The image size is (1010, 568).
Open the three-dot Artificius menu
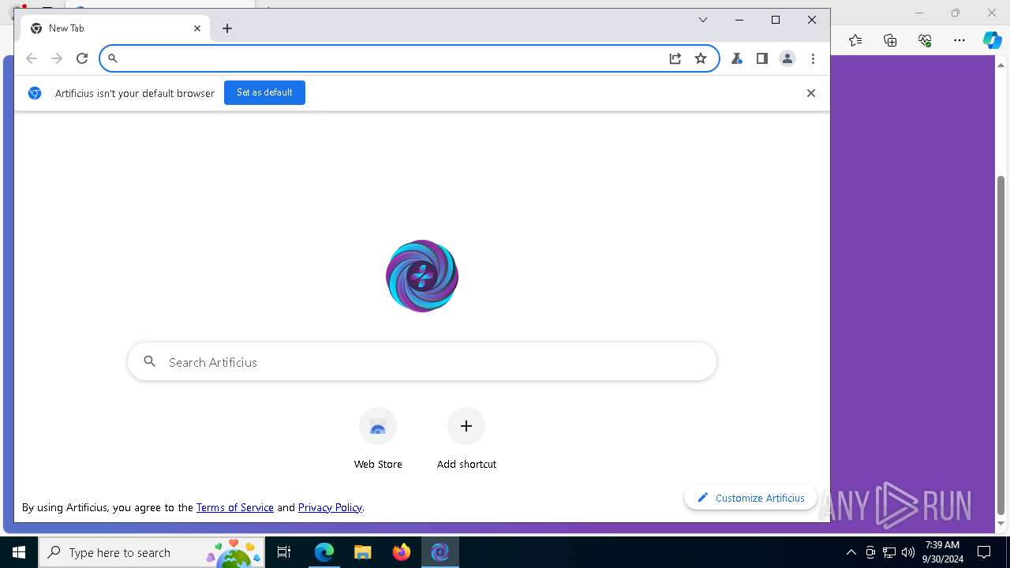[813, 58]
